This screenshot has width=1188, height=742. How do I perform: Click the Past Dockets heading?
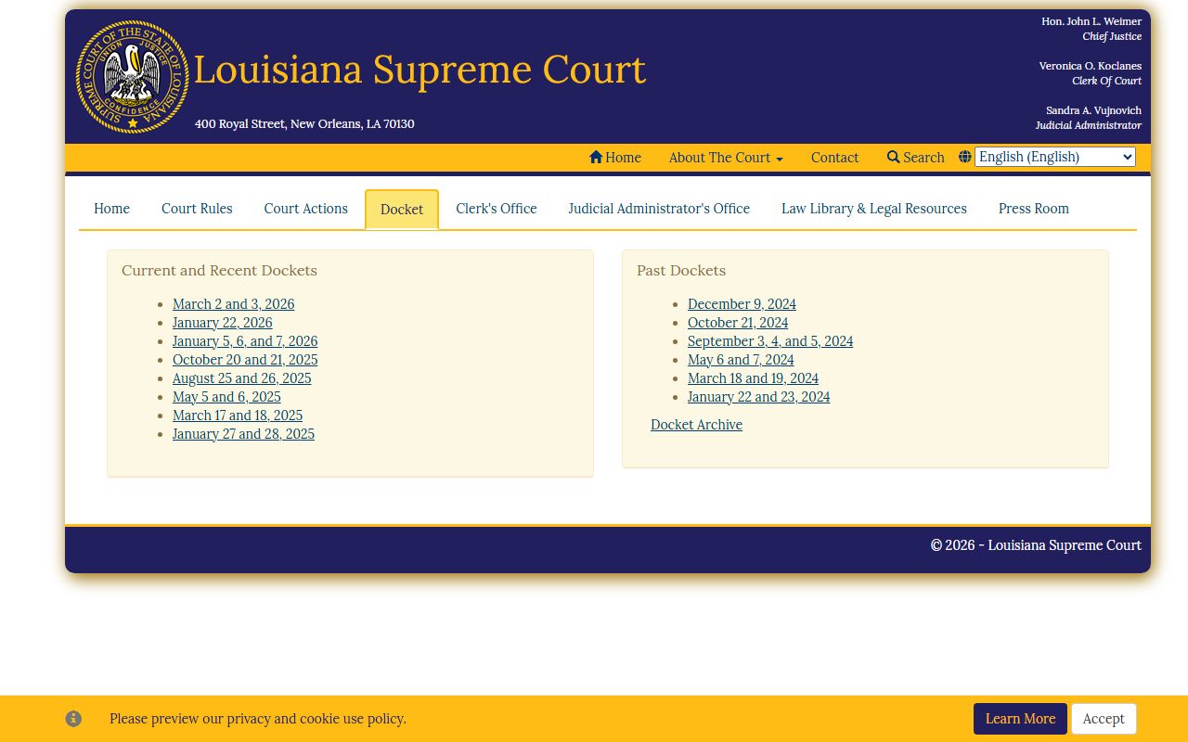tap(681, 271)
